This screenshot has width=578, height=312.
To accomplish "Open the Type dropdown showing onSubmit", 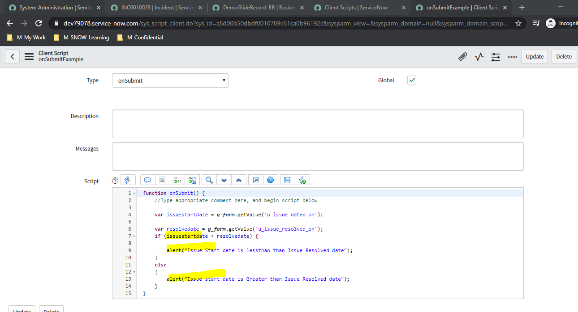I will tap(170, 80).
